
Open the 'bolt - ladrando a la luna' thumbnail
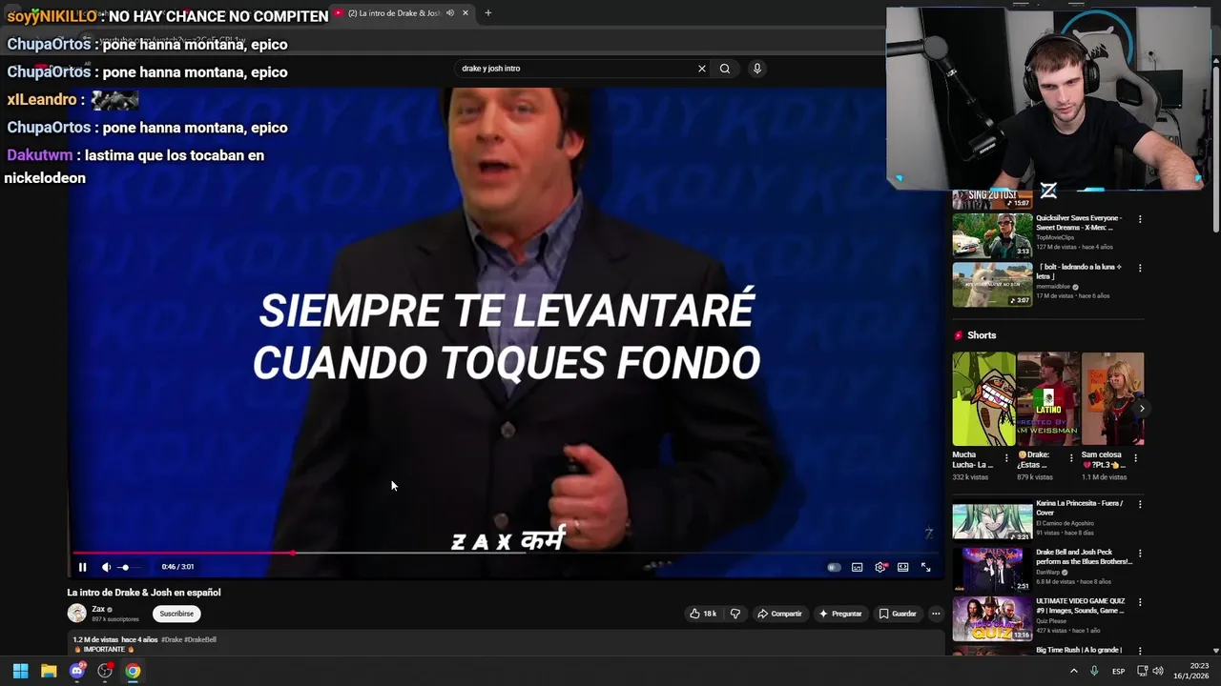pos(992,284)
